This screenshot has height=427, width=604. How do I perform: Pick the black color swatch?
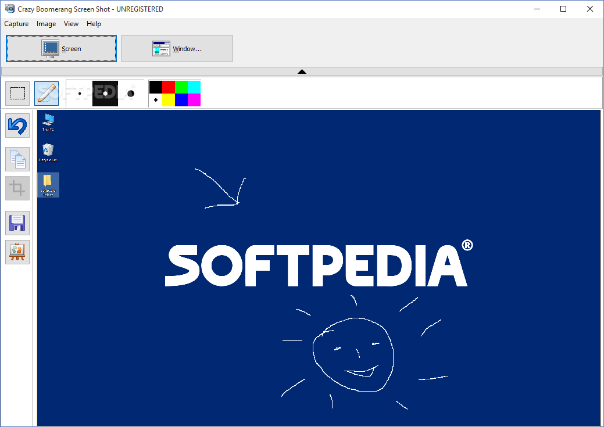[x=156, y=87]
